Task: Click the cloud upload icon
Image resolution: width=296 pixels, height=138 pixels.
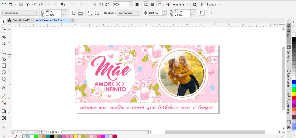Action: coord(34,4)
